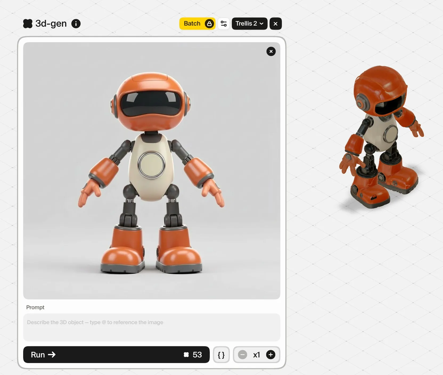
Task: Toggle the Batch mode button
Action: point(197,23)
